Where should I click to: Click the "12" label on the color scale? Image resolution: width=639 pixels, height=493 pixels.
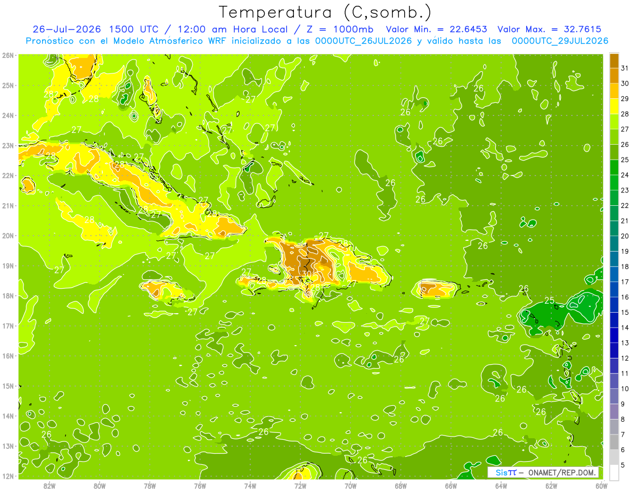[625, 358]
